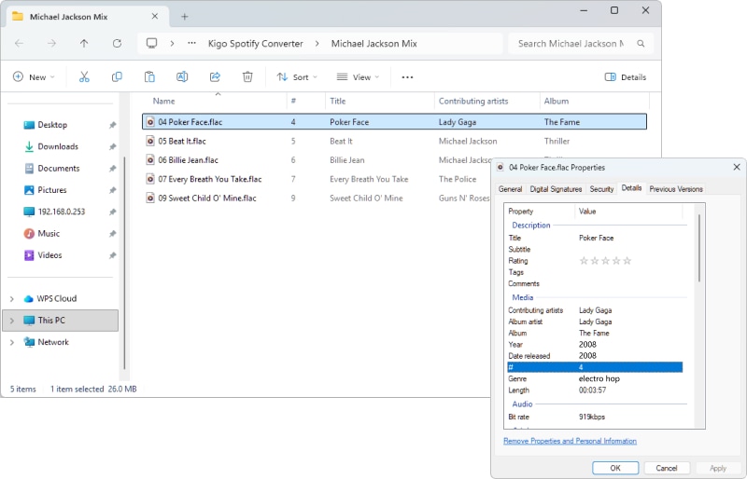Click the pin icon next to Downloads
This screenshot has height=479, width=747.
coord(112,147)
